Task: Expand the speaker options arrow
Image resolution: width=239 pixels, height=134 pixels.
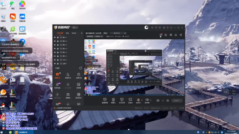Action: 151,100
